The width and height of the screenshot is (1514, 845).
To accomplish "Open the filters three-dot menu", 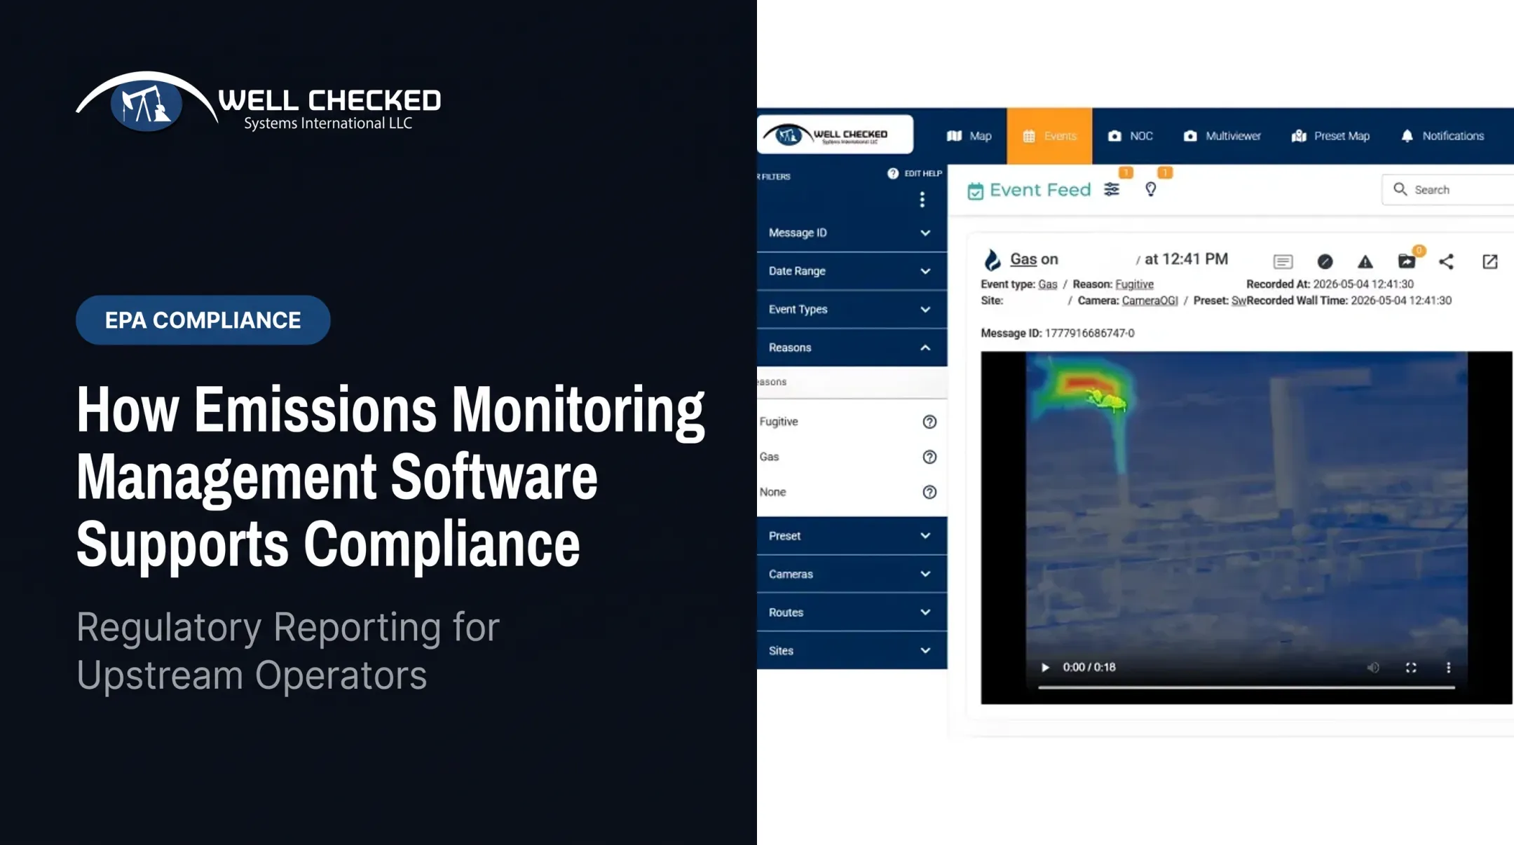I will [922, 200].
